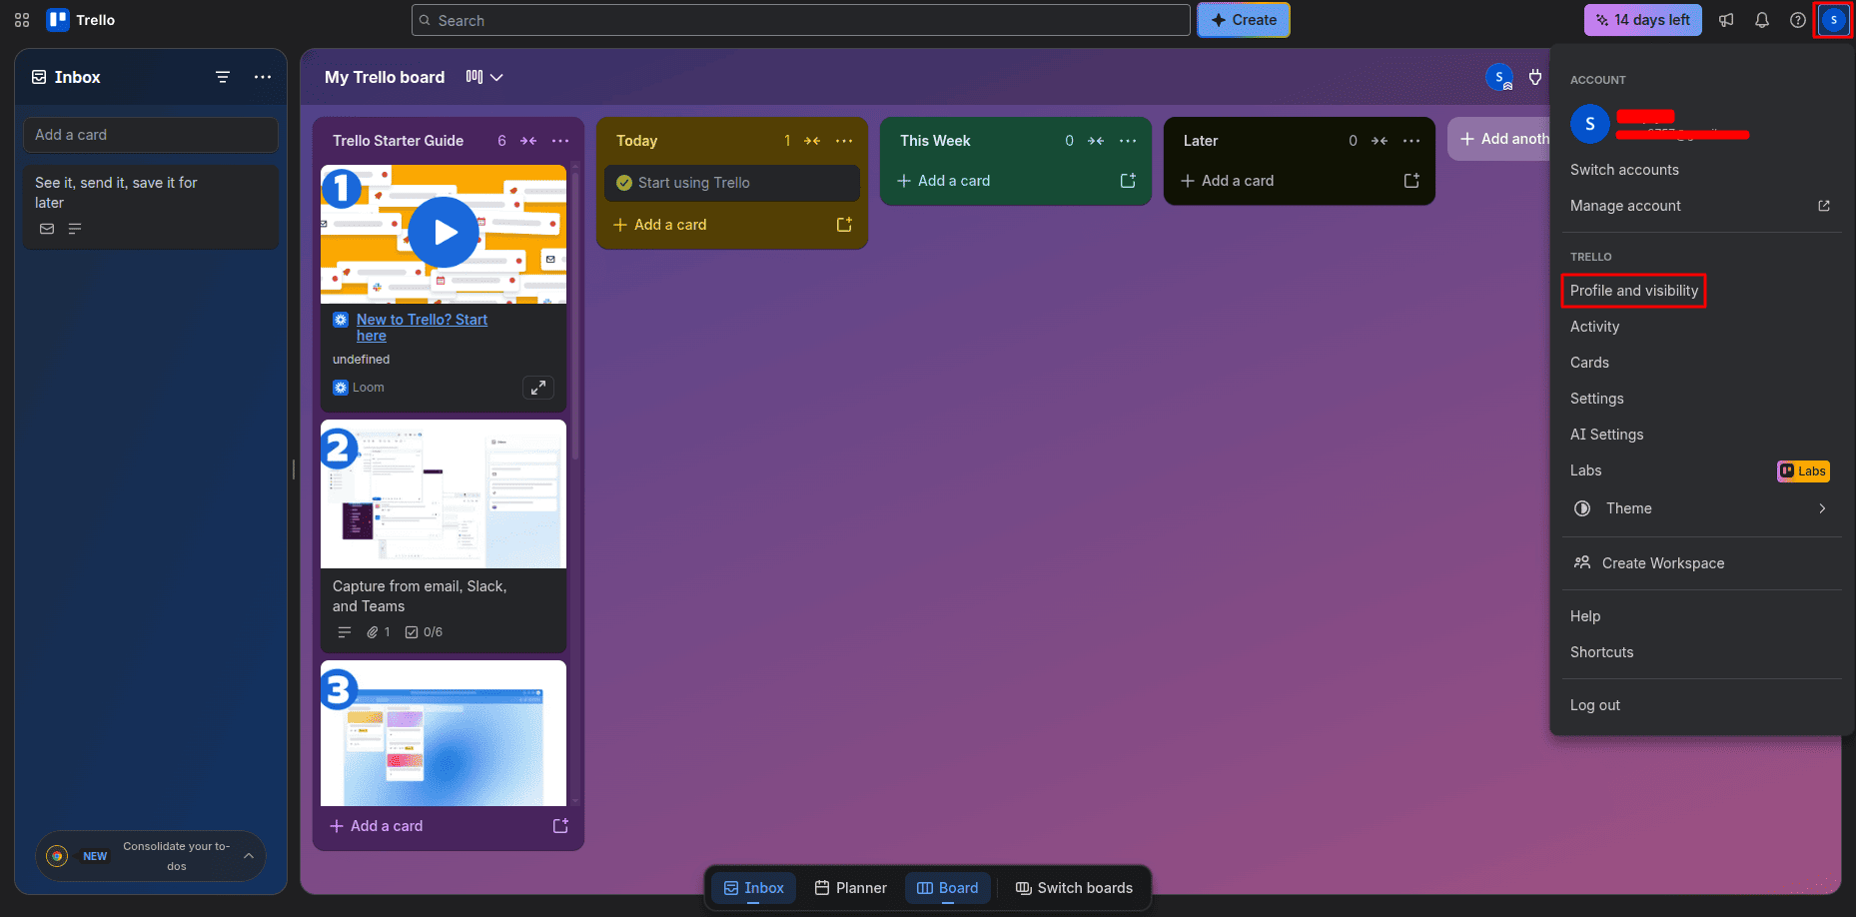Viewport: 1856px width, 917px height.
Task: Click Switch accounts
Action: (1625, 170)
